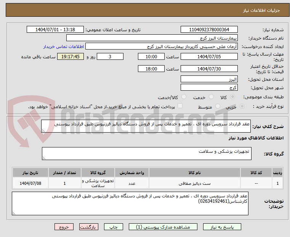290x237 pixels.
Task: Click the cell ست دیالیز صفاقی
Action: point(195,183)
